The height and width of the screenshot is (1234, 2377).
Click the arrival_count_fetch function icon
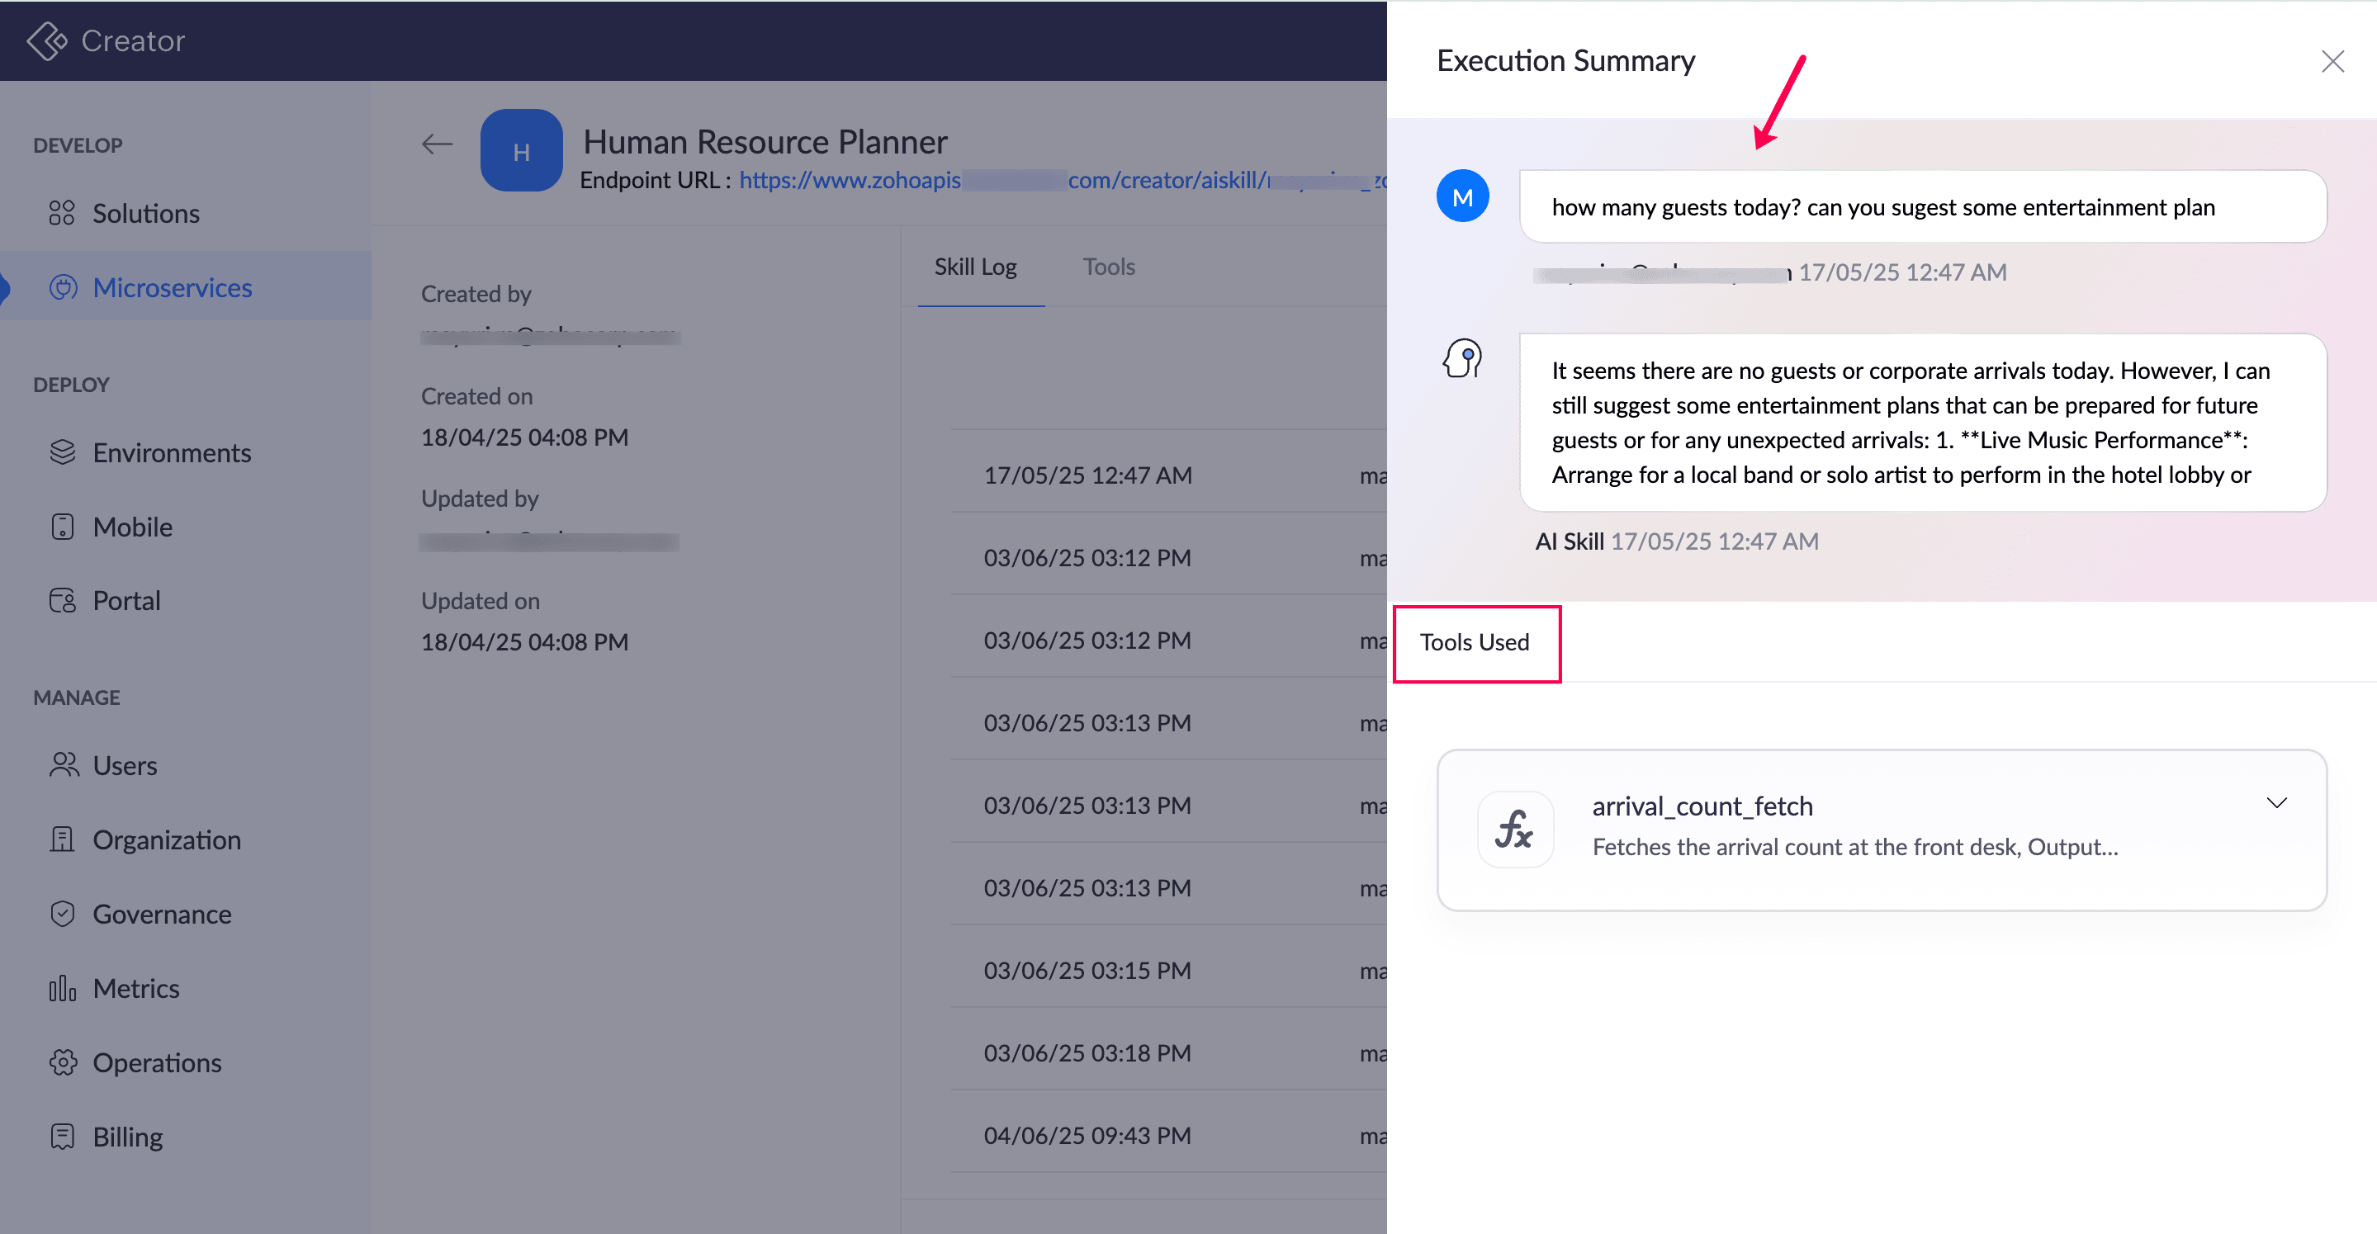[1515, 829]
